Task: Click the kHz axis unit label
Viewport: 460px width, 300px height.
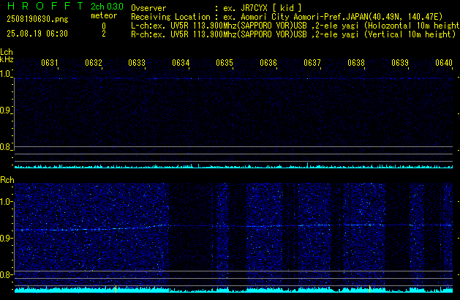Action: (x=7, y=59)
